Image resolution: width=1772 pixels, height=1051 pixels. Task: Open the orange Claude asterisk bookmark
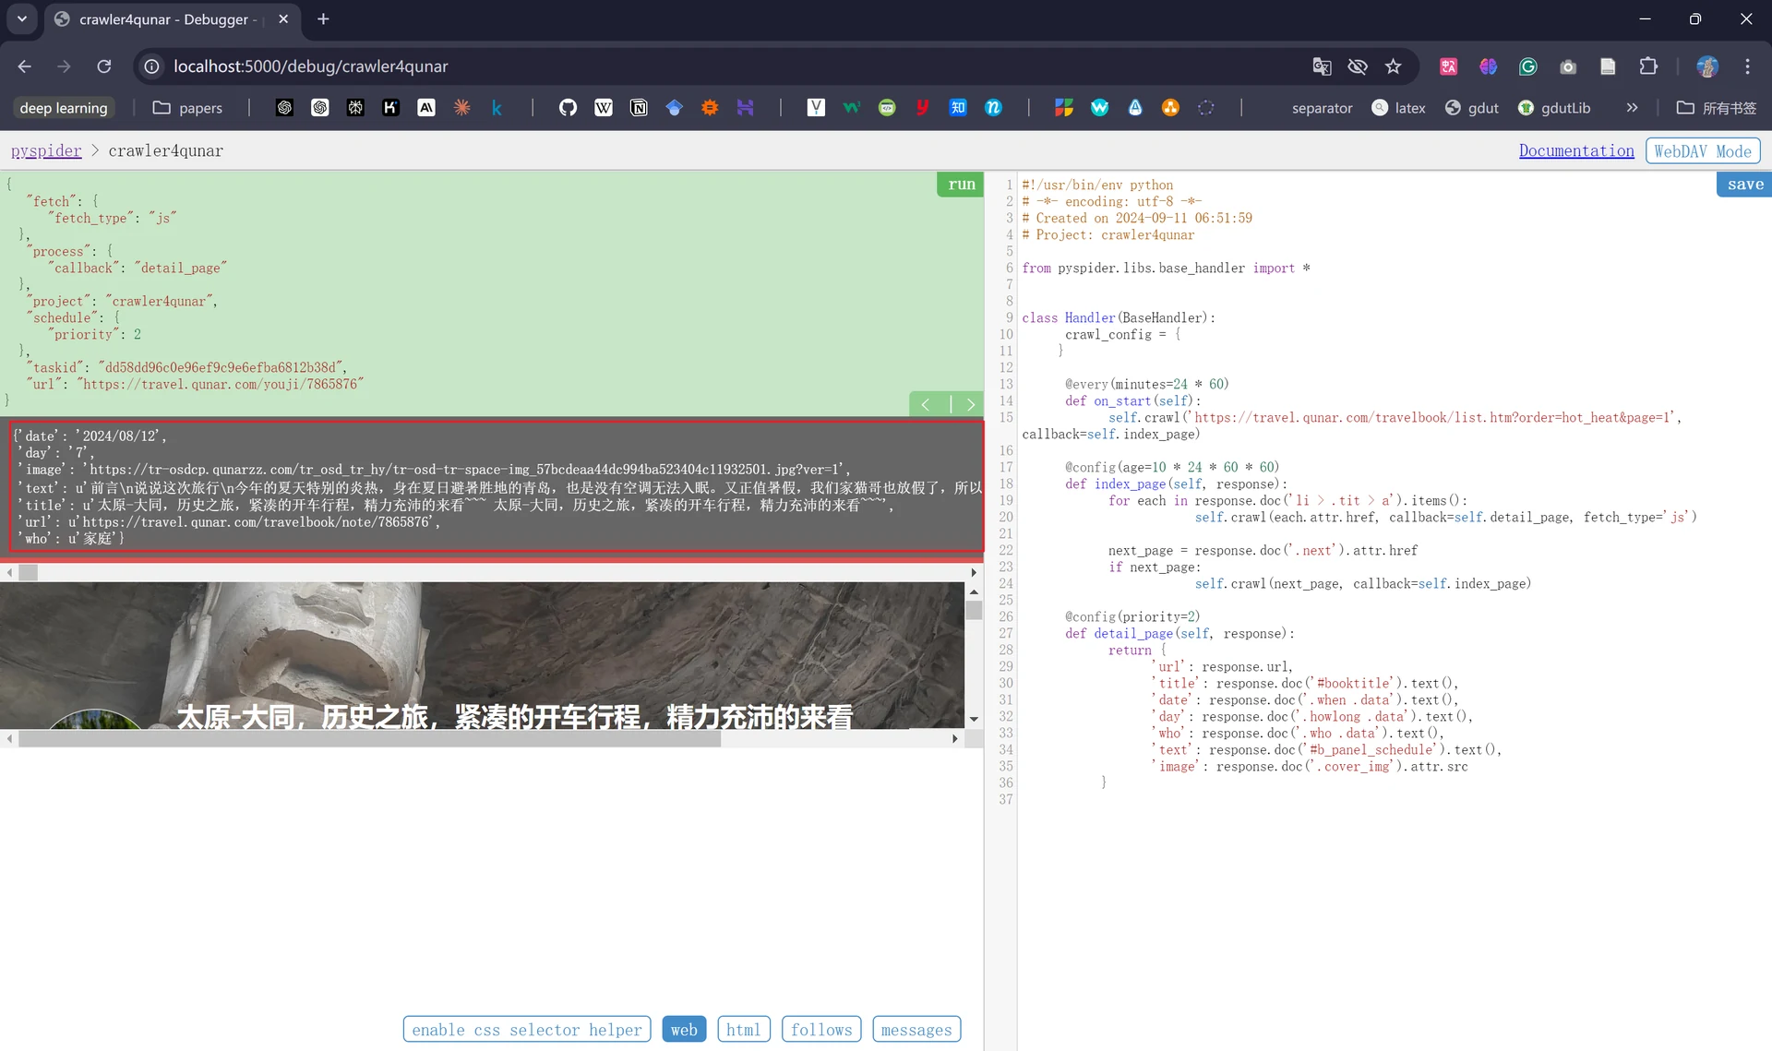461,108
